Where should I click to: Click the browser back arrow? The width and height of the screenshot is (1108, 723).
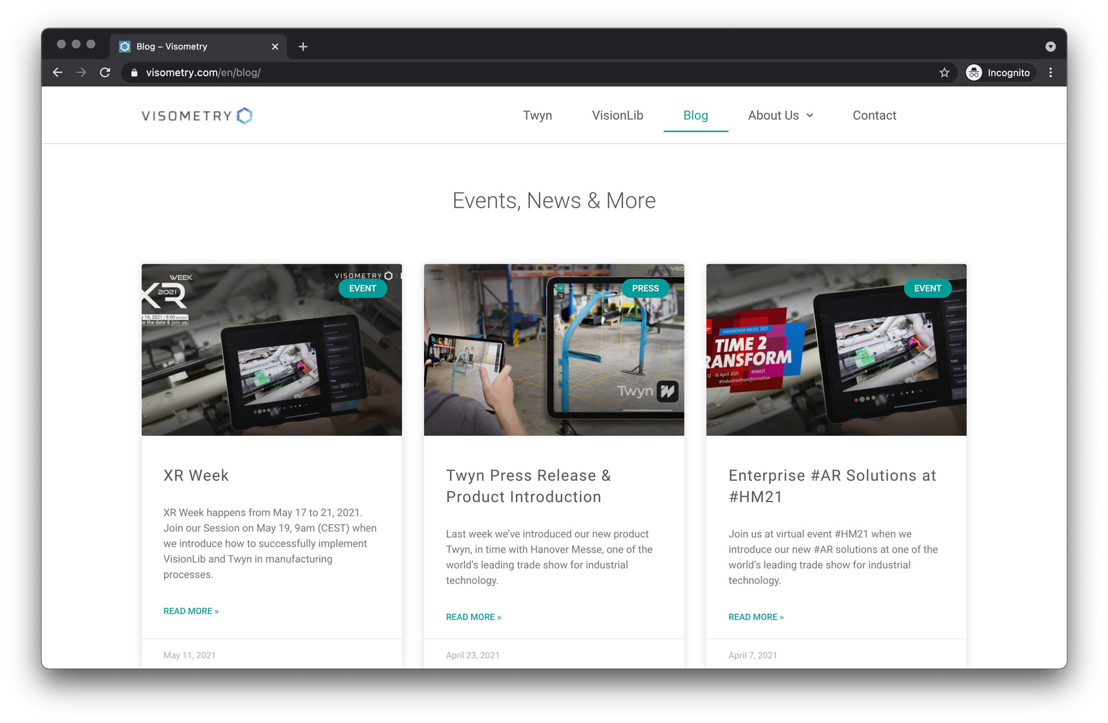pyautogui.click(x=58, y=73)
